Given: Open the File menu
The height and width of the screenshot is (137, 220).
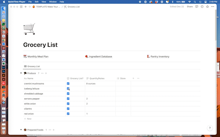Looking at the screenshot, I should [30, 2].
